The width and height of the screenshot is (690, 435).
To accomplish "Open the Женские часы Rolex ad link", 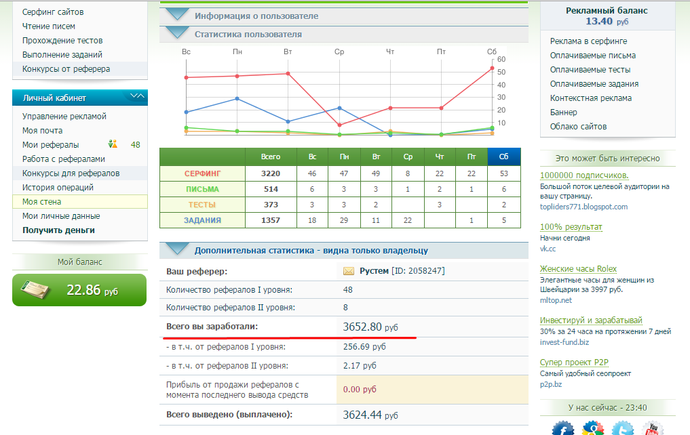I will 578,269.
